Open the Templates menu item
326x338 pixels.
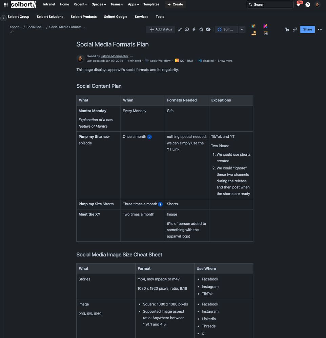point(151,4)
